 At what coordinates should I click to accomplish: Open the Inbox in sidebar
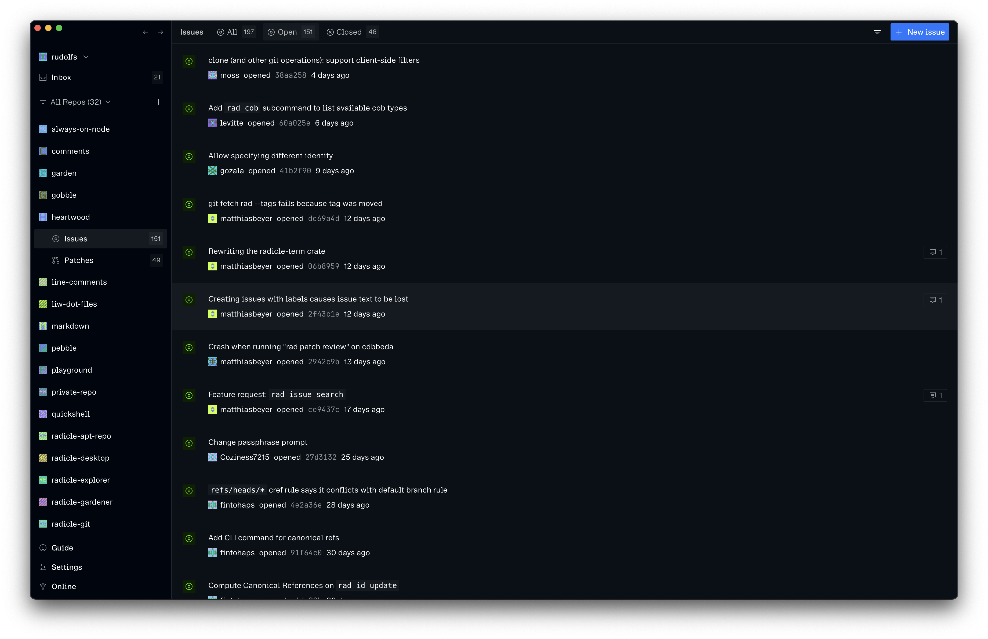tap(61, 78)
